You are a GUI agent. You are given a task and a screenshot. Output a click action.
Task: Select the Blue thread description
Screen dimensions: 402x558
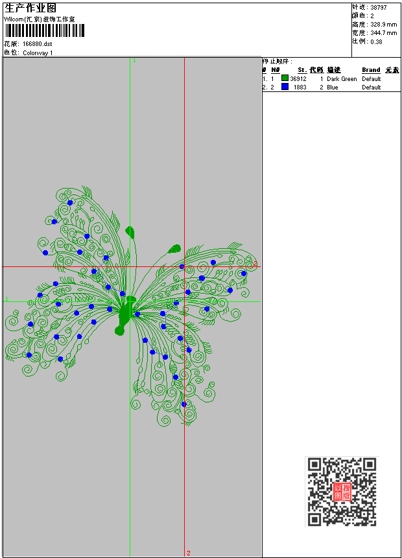coord(332,87)
